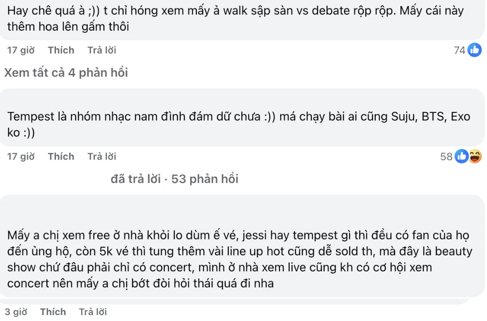Viewport: 487px width, 321px height.
Task: Open the Tempest comment's '17 giờ' timestamp
Action: [x=21, y=156]
